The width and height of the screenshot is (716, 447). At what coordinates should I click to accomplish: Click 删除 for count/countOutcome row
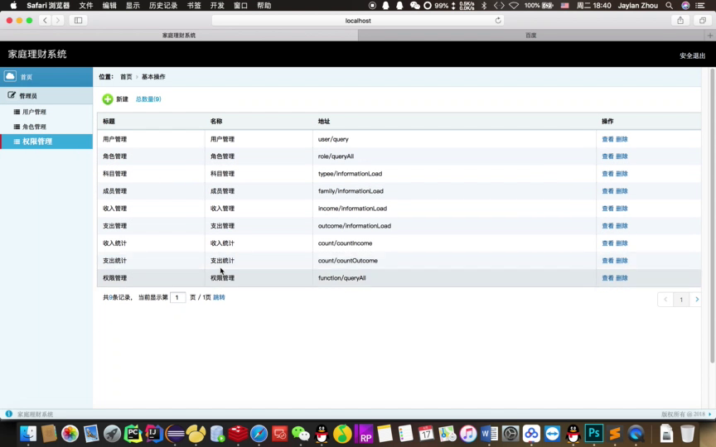[622, 261]
